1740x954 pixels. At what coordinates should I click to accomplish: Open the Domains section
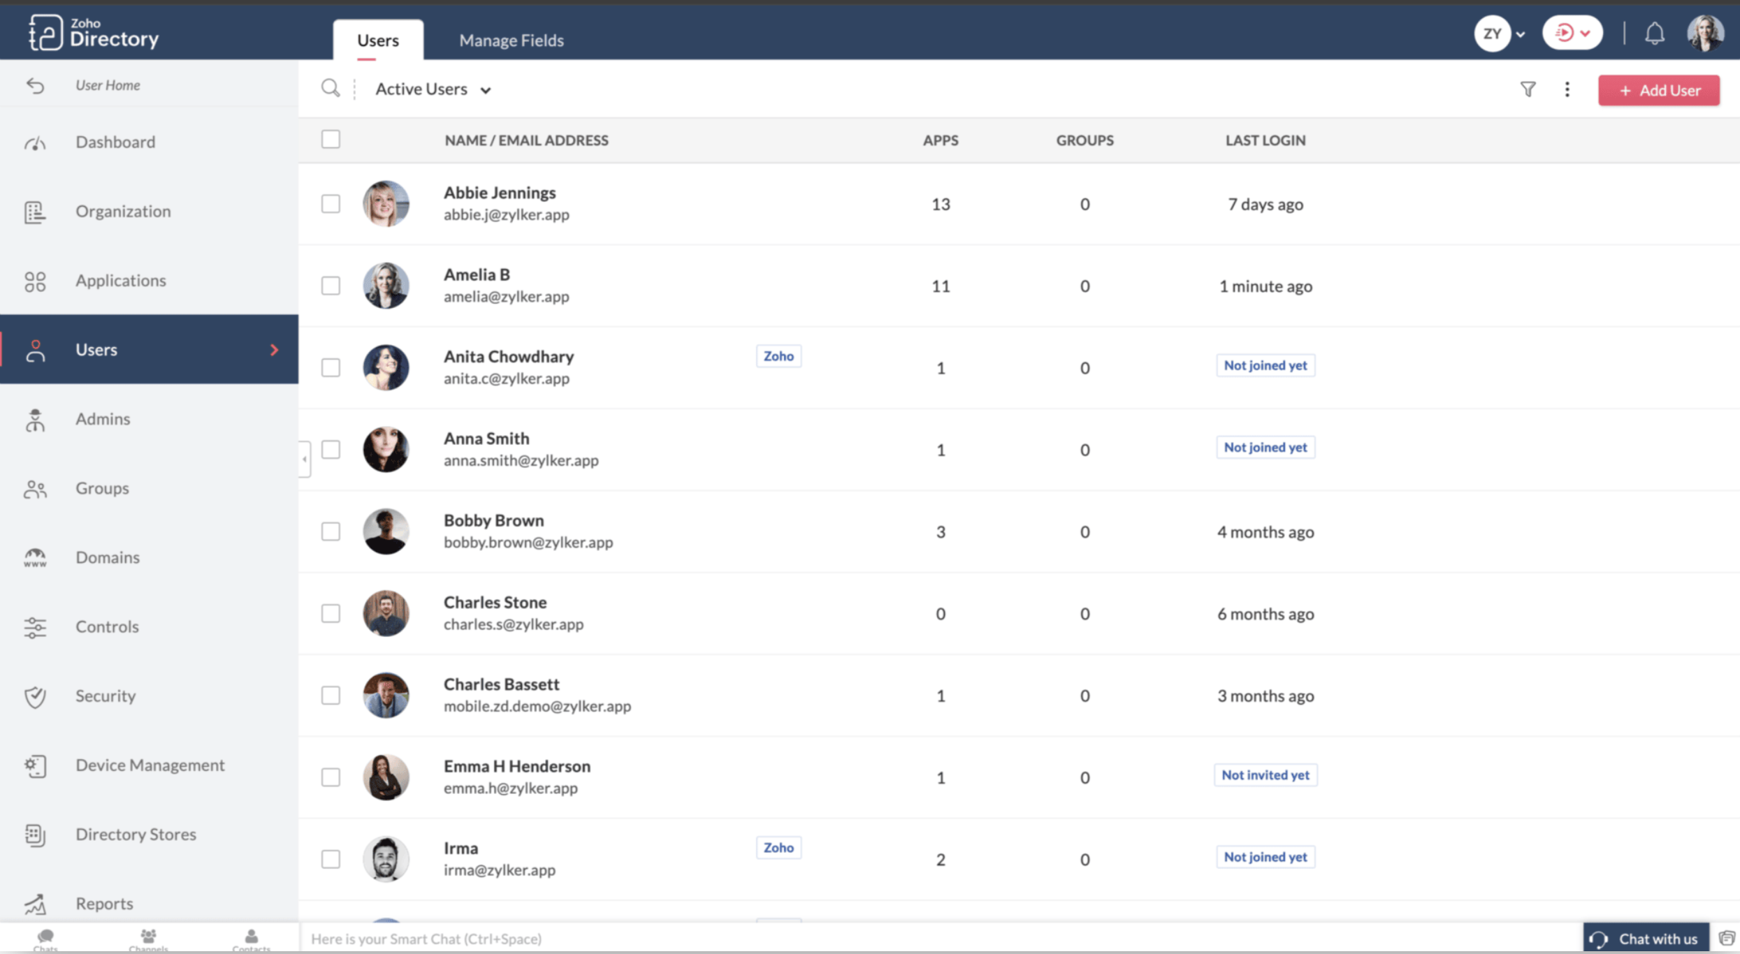point(108,557)
